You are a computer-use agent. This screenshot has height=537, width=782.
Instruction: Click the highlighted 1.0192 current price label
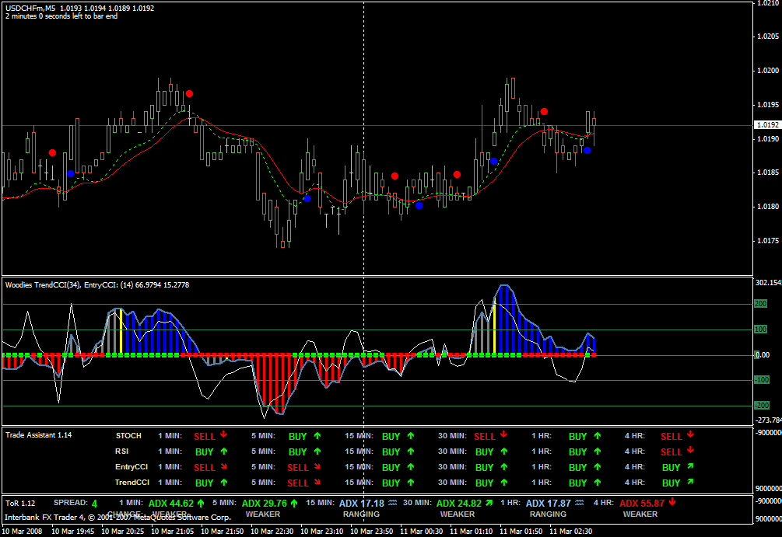coord(767,125)
